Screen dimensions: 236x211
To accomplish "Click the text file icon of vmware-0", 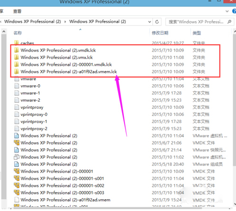I will pyautogui.click(x=17, y=86).
